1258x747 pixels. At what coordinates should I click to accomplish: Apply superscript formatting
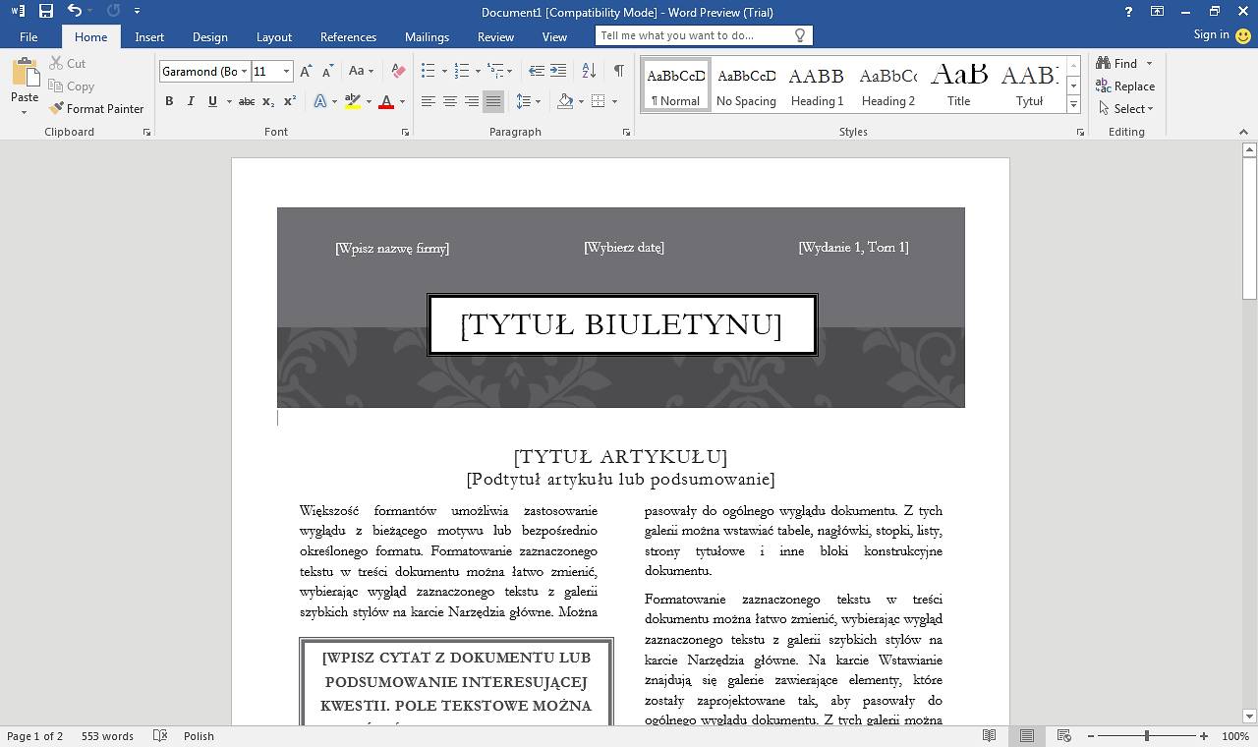(288, 100)
